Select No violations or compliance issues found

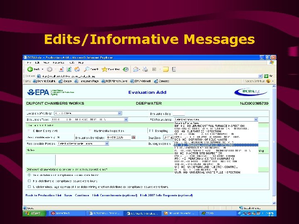coord(29,181)
